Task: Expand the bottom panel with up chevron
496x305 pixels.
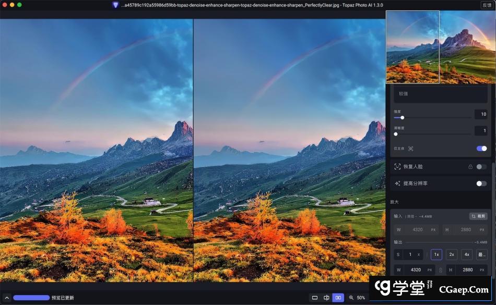Action: pos(7,298)
